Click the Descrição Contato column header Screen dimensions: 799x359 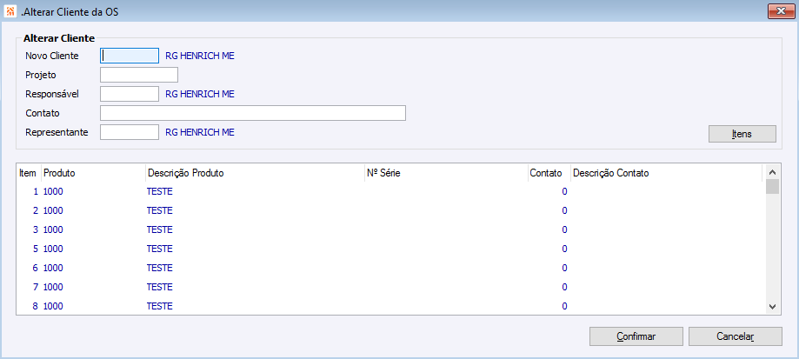point(665,173)
